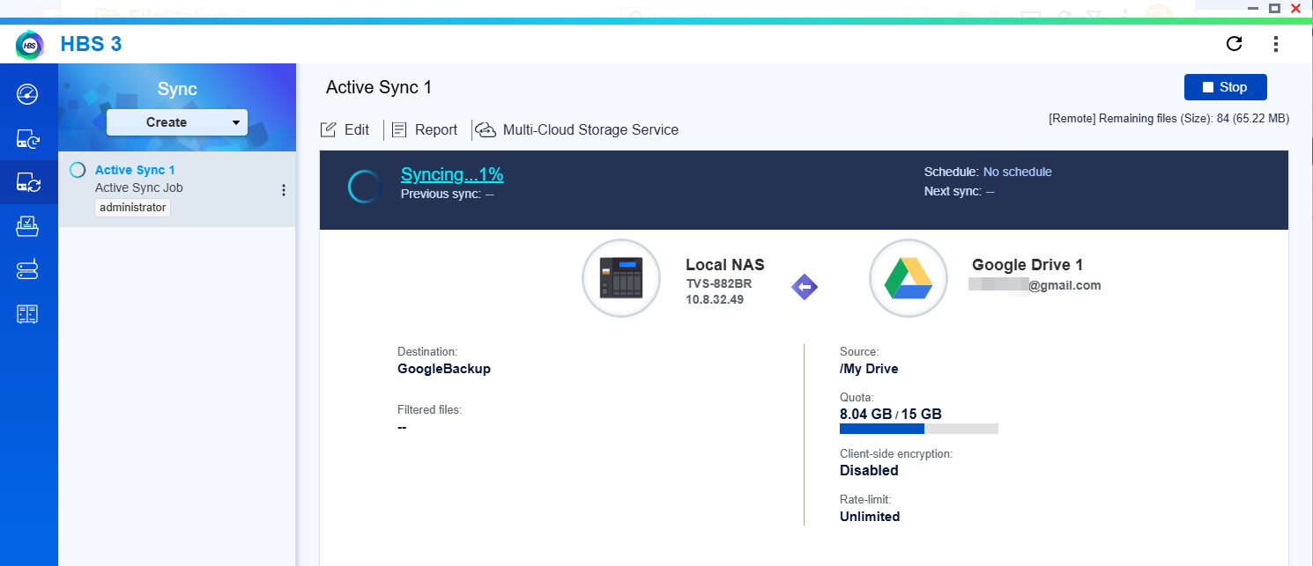Open the Storage Spaces sidebar icon
1313x566 pixels.
coord(29,269)
